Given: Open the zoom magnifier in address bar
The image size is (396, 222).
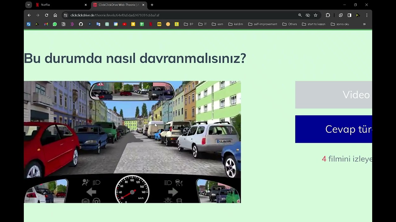Looking at the screenshot, I should point(300,15).
